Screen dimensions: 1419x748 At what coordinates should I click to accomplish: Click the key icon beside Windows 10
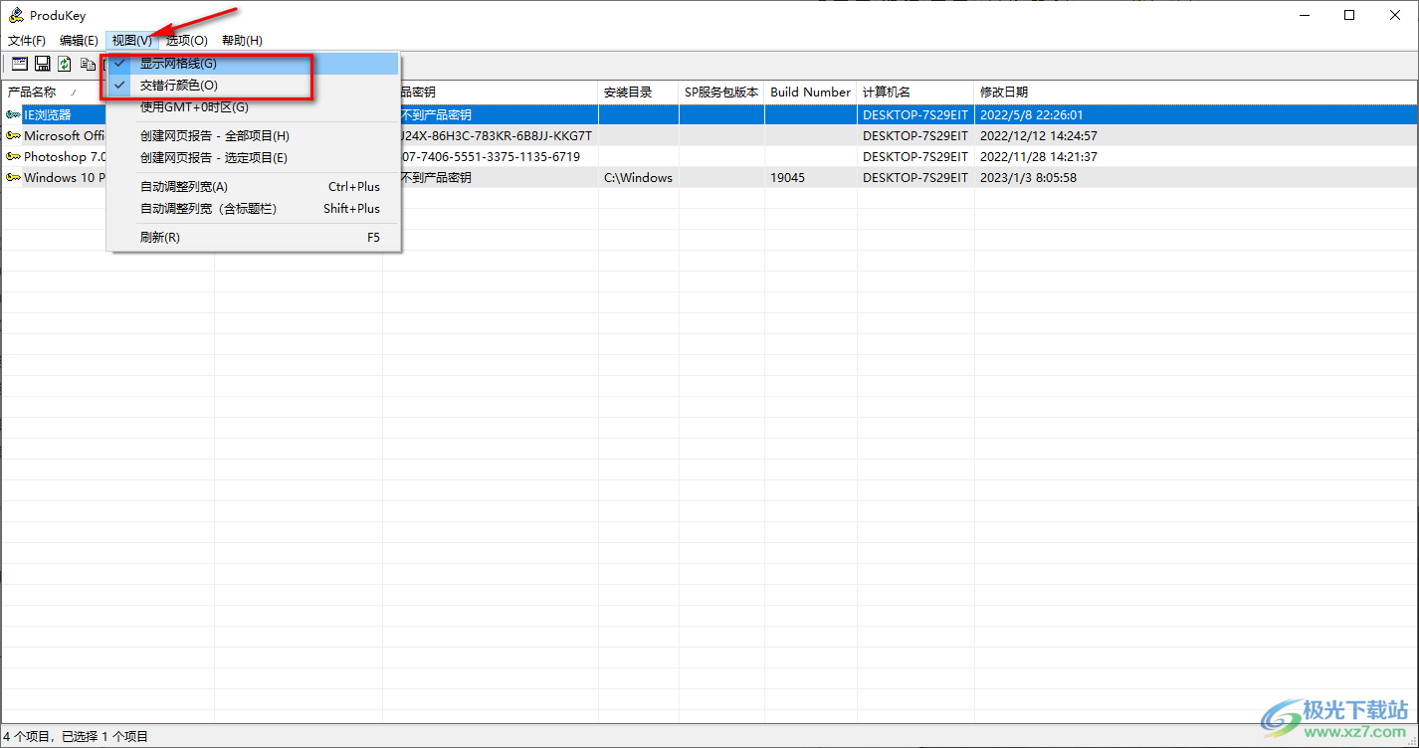[x=13, y=177]
